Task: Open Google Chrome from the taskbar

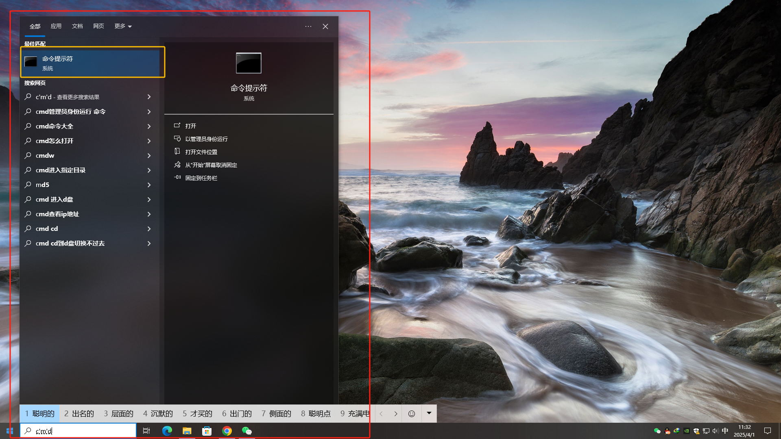Action: [x=227, y=431]
